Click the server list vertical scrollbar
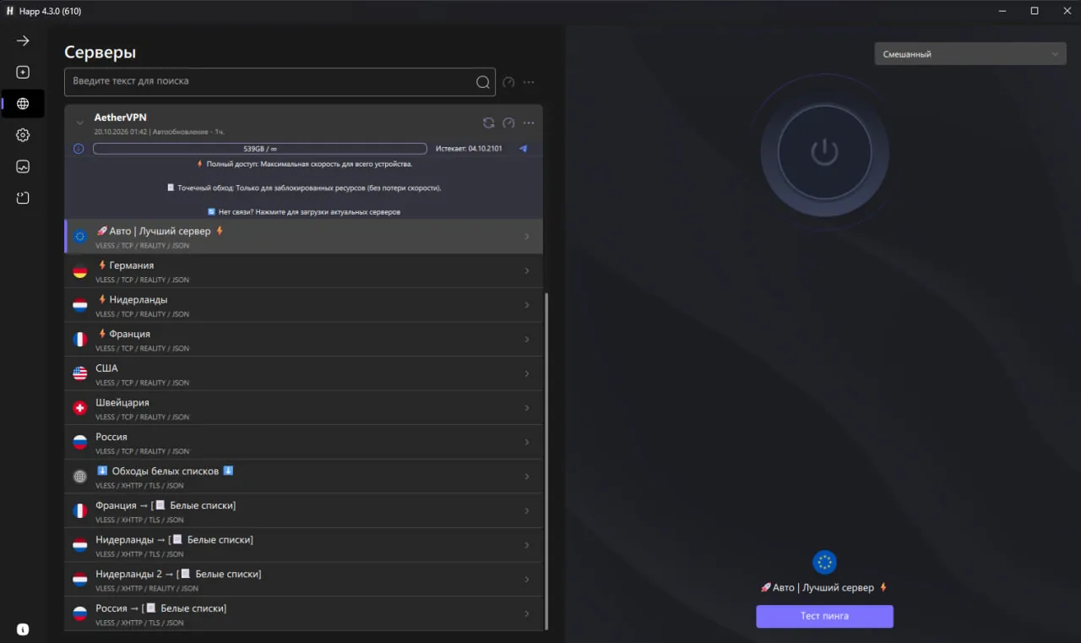The image size is (1081, 643). coord(546,460)
